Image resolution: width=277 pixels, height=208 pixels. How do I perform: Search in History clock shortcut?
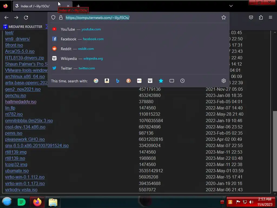click(x=183, y=81)
